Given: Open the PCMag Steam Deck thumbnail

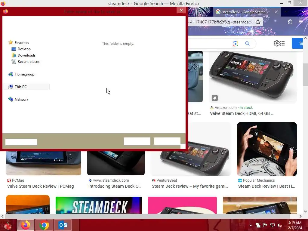Looking at the screenshot, I should coord(44,163).
